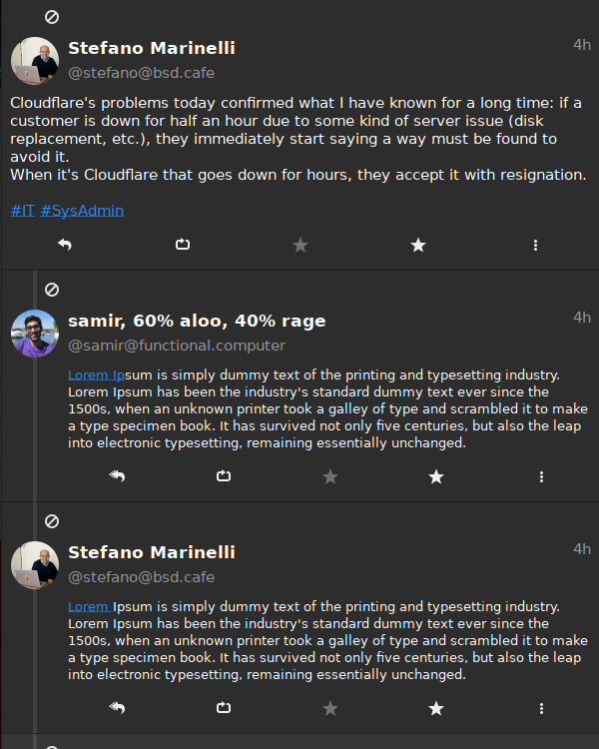Open the #IT hashtag
Viewport: 599px width, 749px height.
point(22,211)
